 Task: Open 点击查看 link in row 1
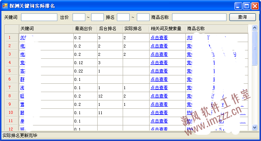159,38
